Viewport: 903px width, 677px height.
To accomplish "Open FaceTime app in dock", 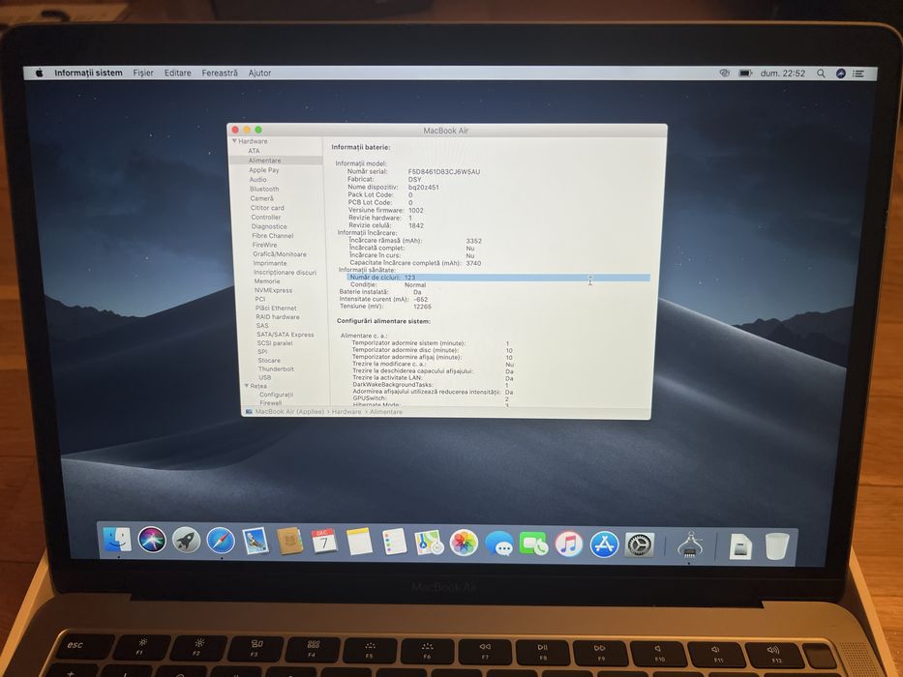I will click(x=534, y=544).
